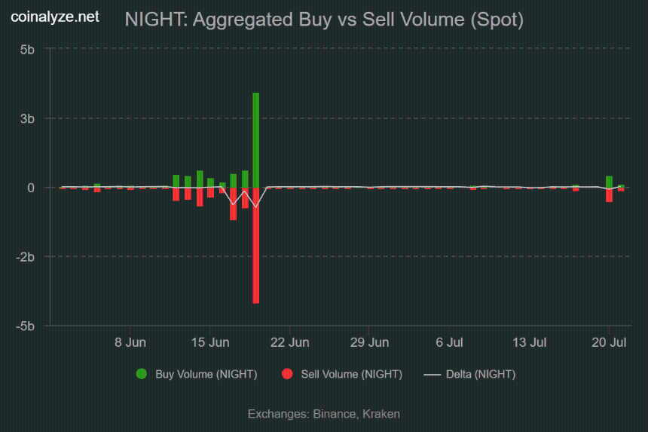Toggle the Delta (NIGHT) legend line
The image size is (648, 432).
(x=470, y=374)
